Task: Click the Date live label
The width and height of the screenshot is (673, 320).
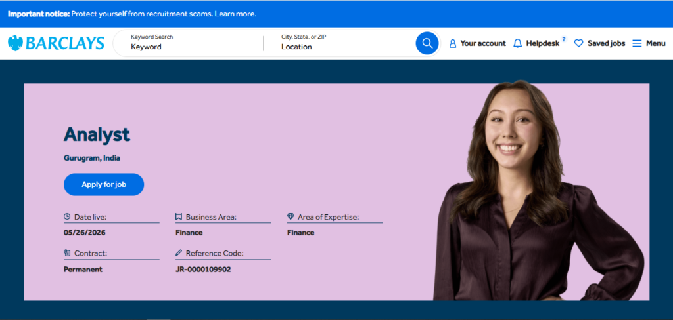Action: coord(90,217)
